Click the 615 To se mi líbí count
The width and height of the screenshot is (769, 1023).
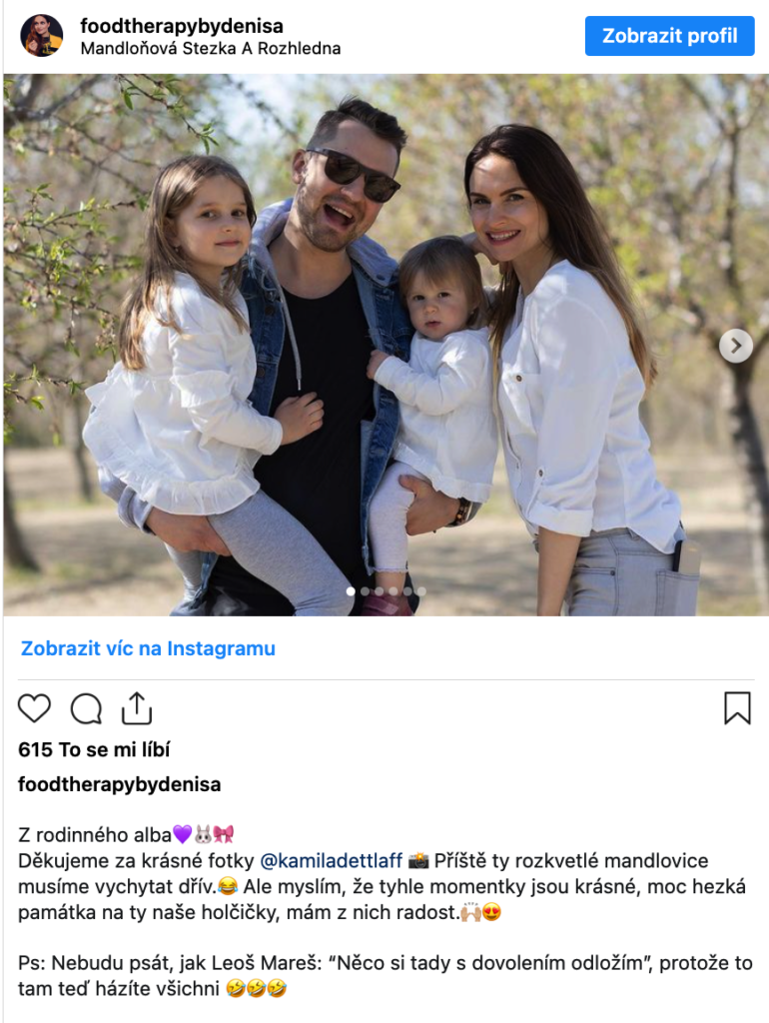(94, 749)
